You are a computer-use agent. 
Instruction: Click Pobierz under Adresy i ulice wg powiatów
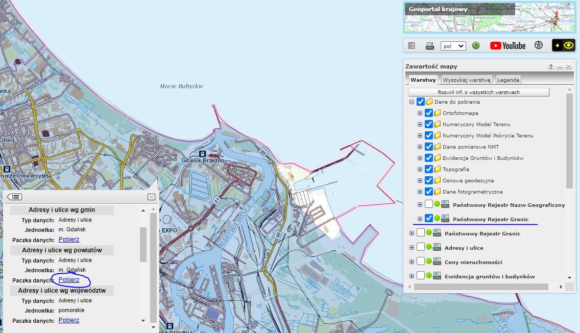[69, 280]
